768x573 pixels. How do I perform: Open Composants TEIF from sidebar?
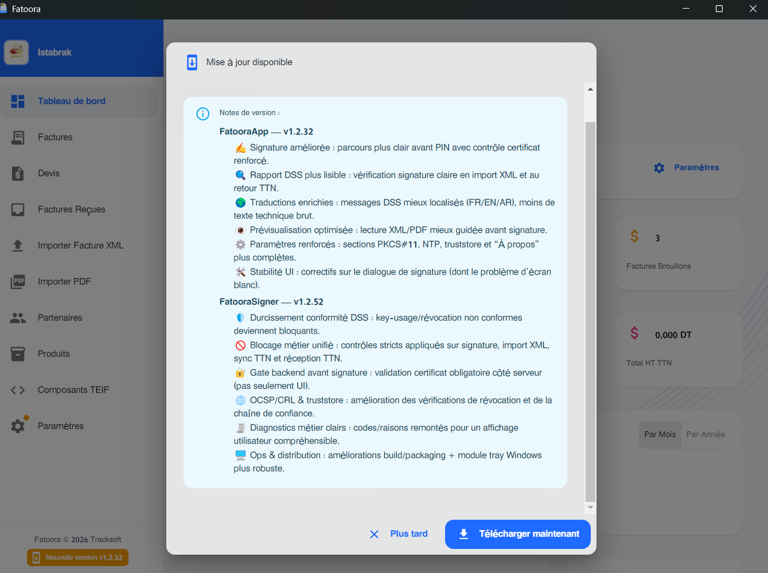point(79,390)
